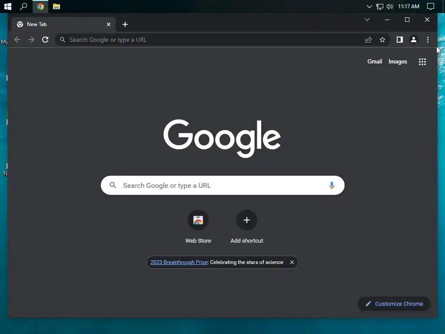
Task: Open a new tab with plus button
Action: [125, 24]
